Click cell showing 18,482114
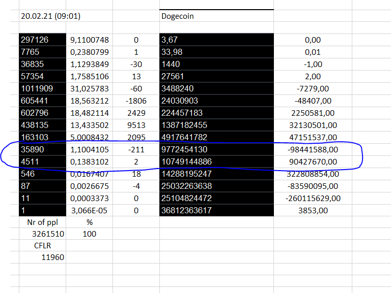 89,113
